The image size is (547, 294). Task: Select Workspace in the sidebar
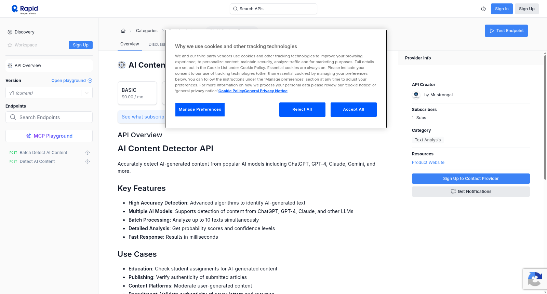(26, 45)
